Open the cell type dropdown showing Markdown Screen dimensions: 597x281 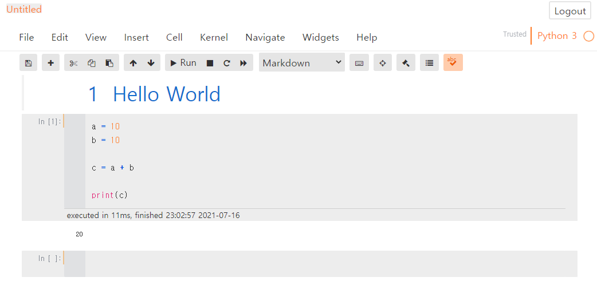[302, 63]
